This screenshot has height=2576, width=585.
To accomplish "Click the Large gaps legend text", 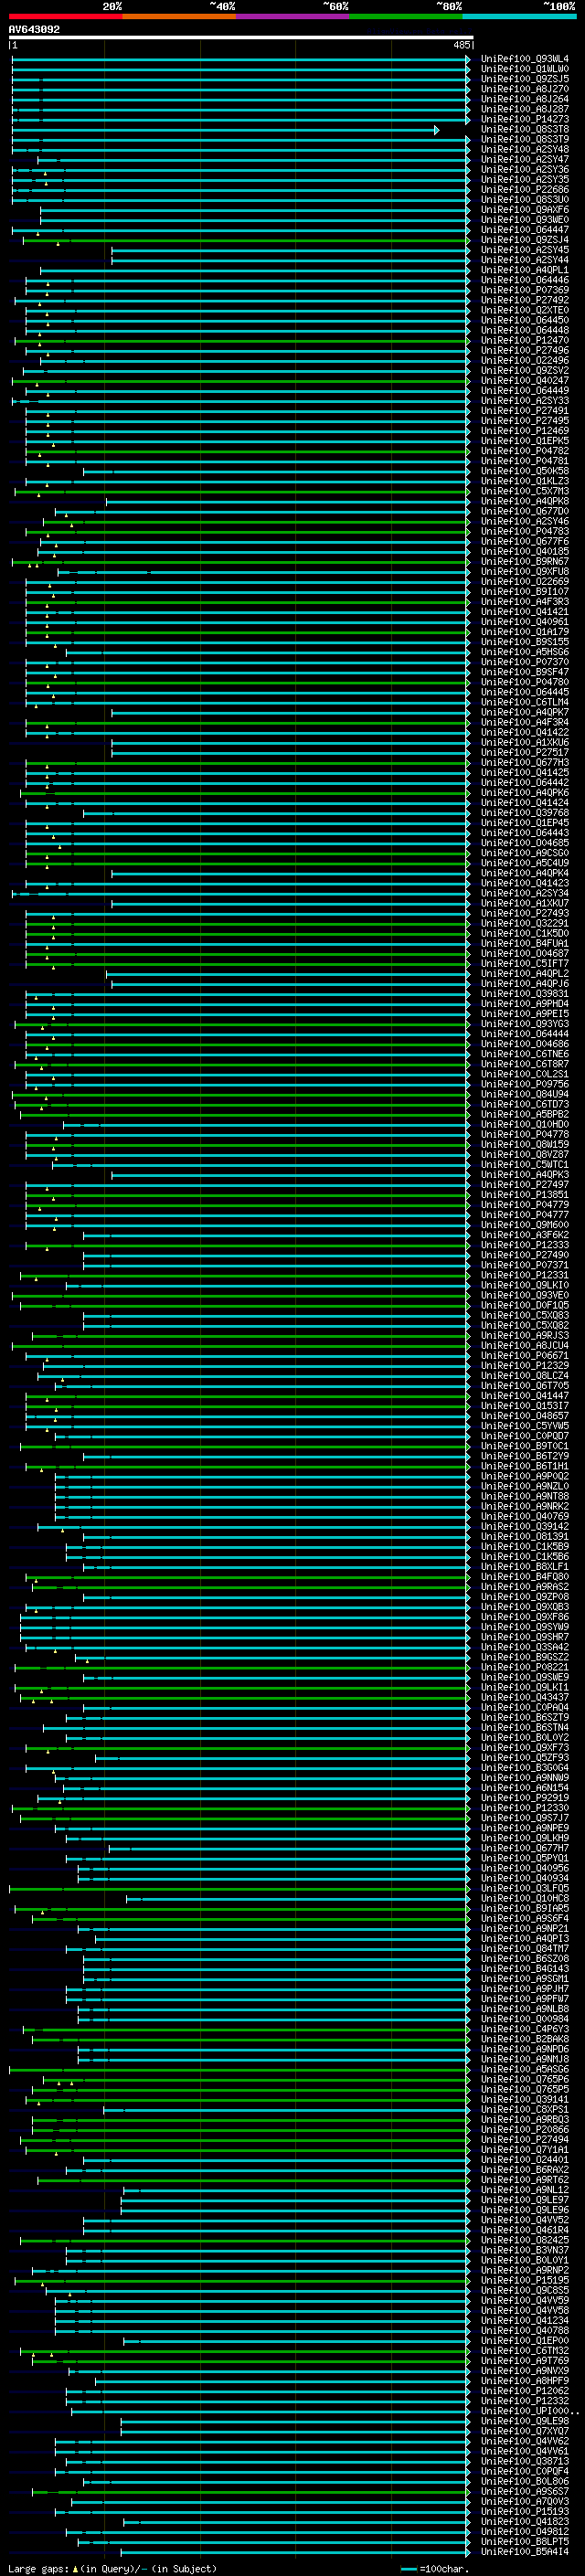I will [x=112, y=2568].
